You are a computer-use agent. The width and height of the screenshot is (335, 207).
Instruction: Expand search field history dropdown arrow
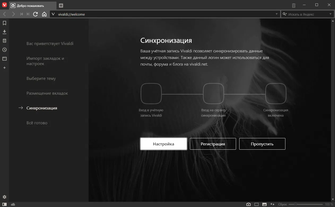click(x=330, y=14)
